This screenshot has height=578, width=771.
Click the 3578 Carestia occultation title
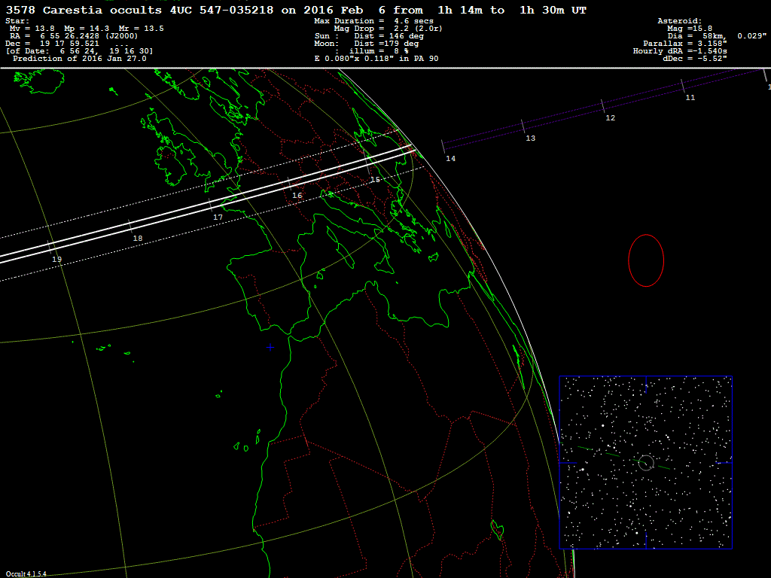(x=296, y=10)
